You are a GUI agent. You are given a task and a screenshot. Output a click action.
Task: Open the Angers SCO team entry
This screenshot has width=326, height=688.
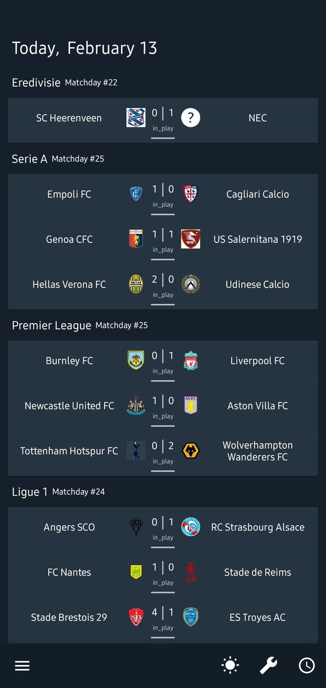[x=69, y=527]
